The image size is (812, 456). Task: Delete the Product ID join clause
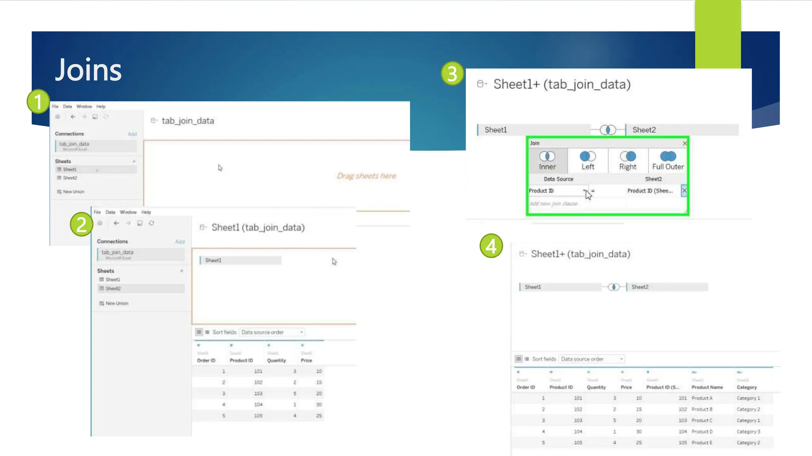pos(684,191)
